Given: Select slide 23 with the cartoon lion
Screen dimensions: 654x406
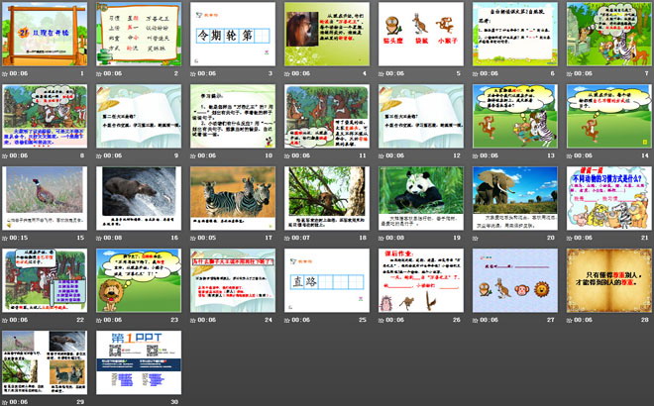Looking at the screenshot, I should point(139,280).
